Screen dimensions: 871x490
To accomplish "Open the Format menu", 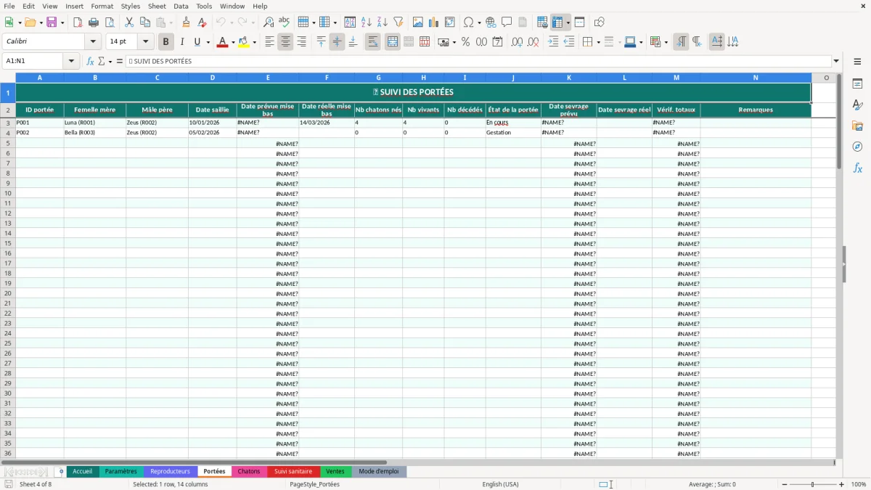I will pyautogui.click(x=102, y=6).
